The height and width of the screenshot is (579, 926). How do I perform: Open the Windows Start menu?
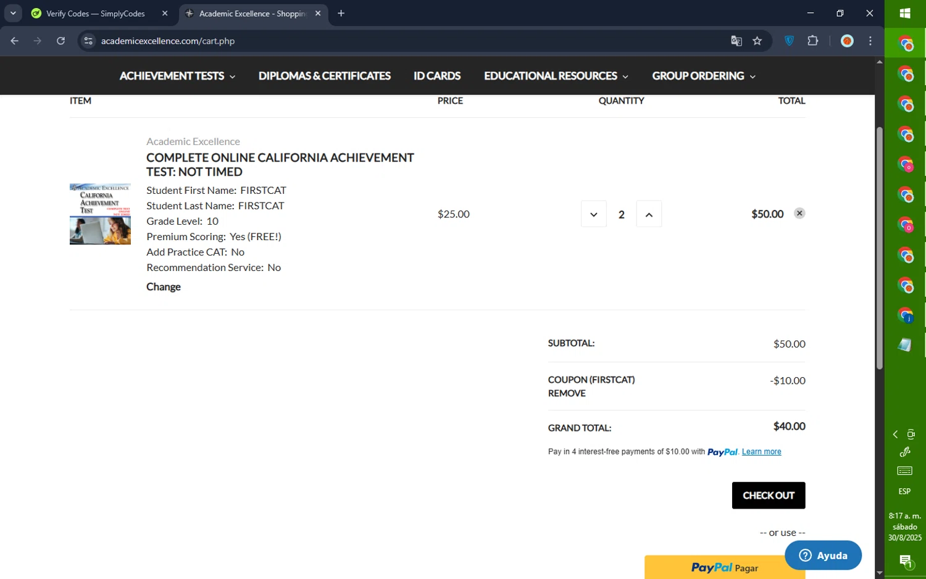pyautogui.click(x=905, y=13)
